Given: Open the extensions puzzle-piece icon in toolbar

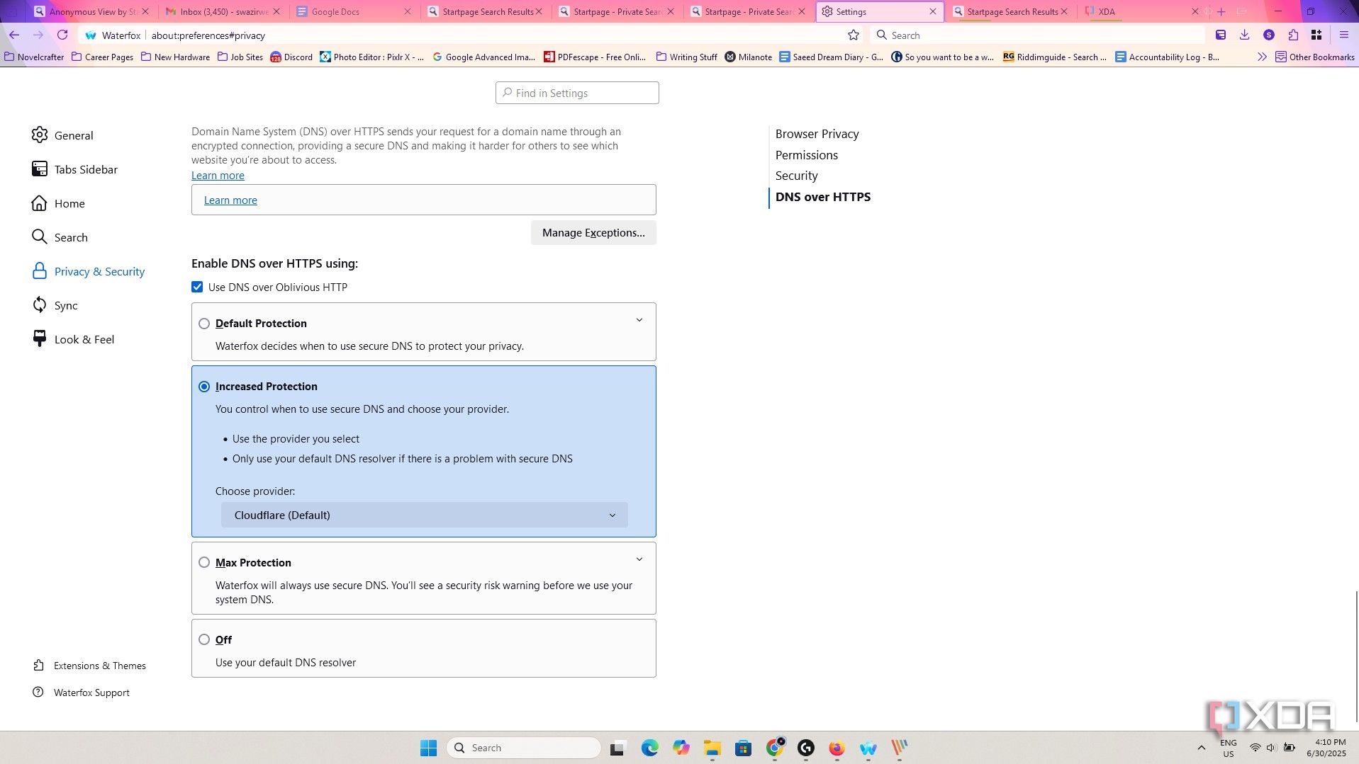Looking at the screenshot, I should 1293,35.
